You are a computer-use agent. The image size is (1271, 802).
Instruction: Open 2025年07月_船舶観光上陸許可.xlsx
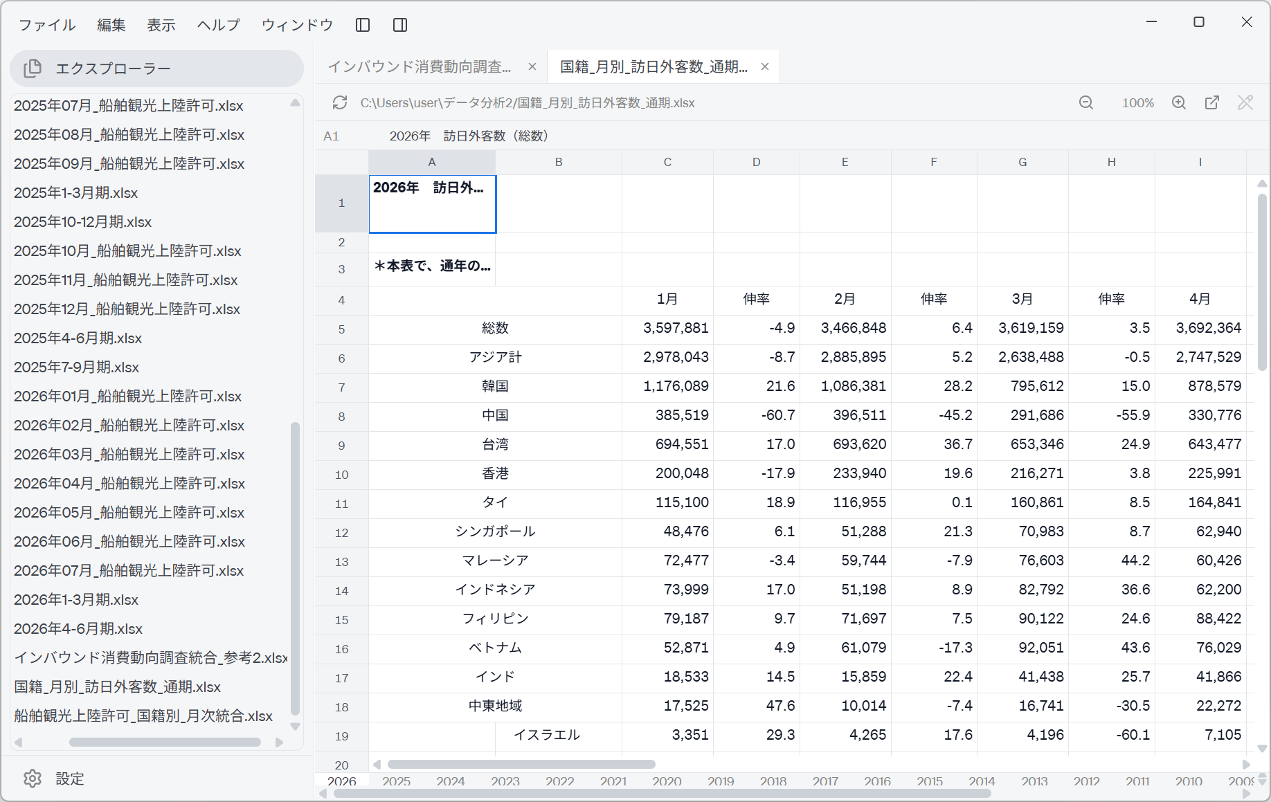pyautogui.click(x=129, y=106)
